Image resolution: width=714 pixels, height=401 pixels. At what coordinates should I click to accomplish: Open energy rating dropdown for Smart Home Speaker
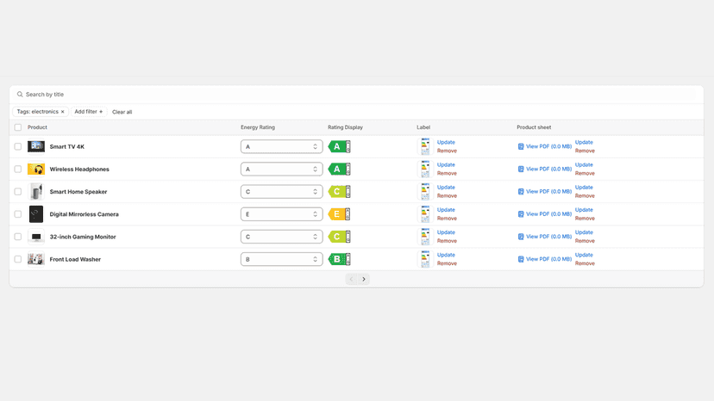pyautogui.click(x=281, y=191)
